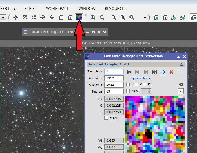Click the document with pencil edit icon

coord(165,18)
